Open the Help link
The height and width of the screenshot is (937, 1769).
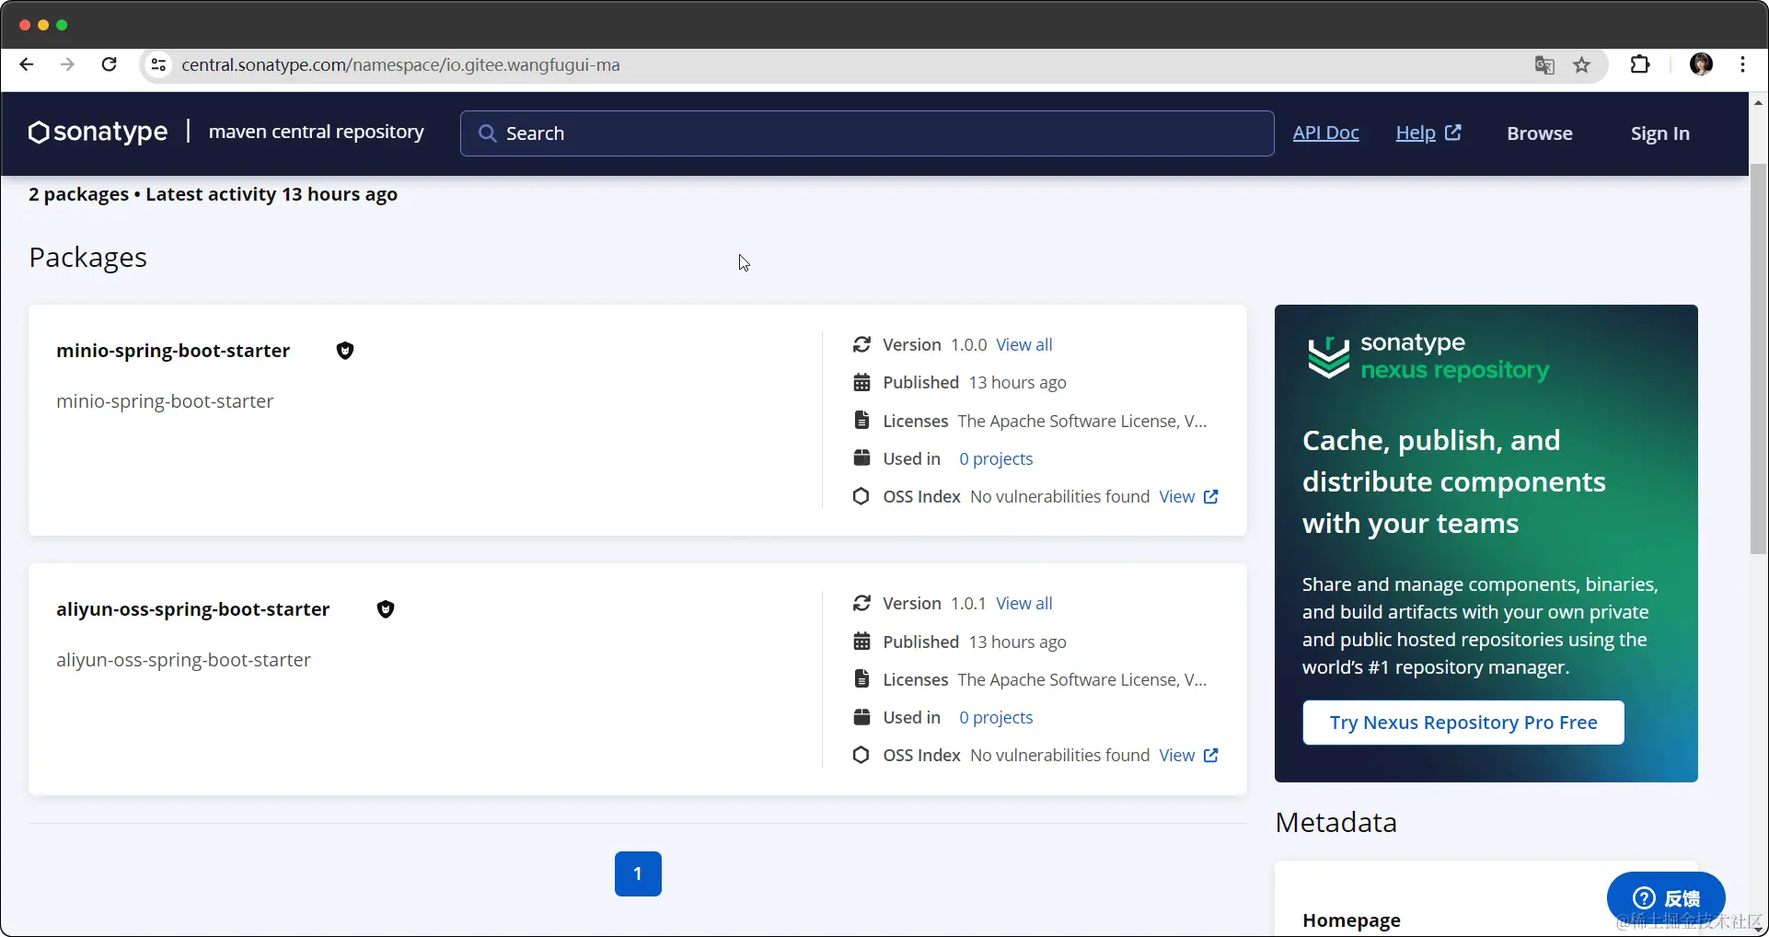tap(1416, 133)
